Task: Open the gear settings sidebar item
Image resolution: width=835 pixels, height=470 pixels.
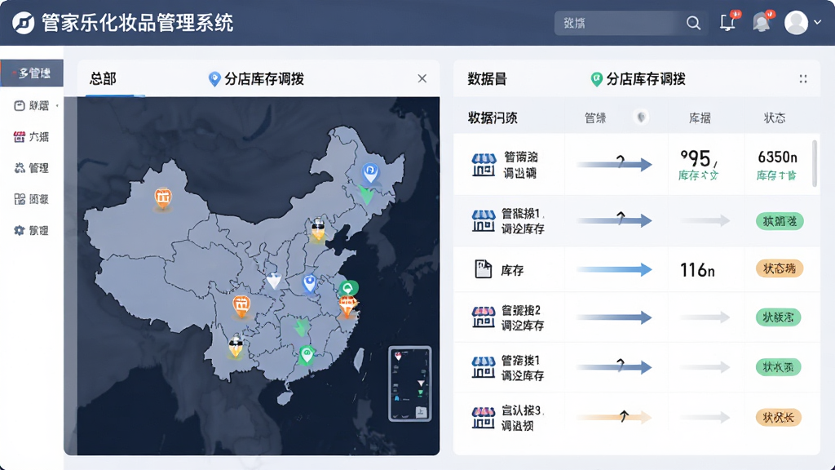Action: [32, 230]
